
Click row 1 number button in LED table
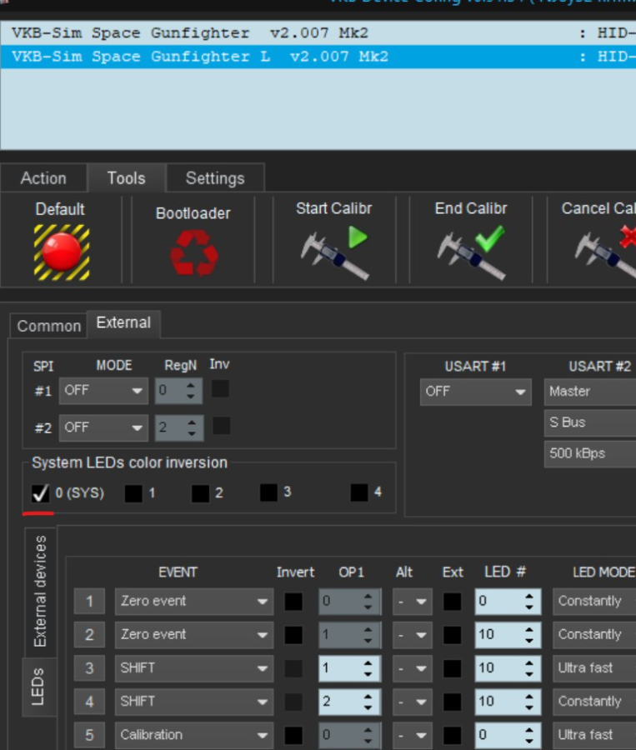pyautogui.click(x=89, y=601)
